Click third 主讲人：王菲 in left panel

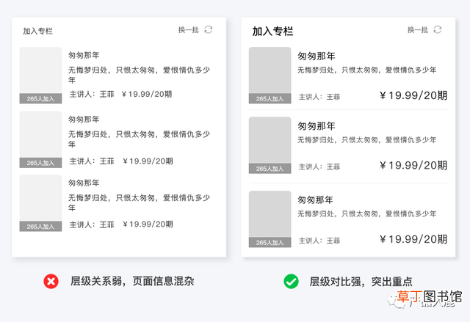[x=92, y=224]
